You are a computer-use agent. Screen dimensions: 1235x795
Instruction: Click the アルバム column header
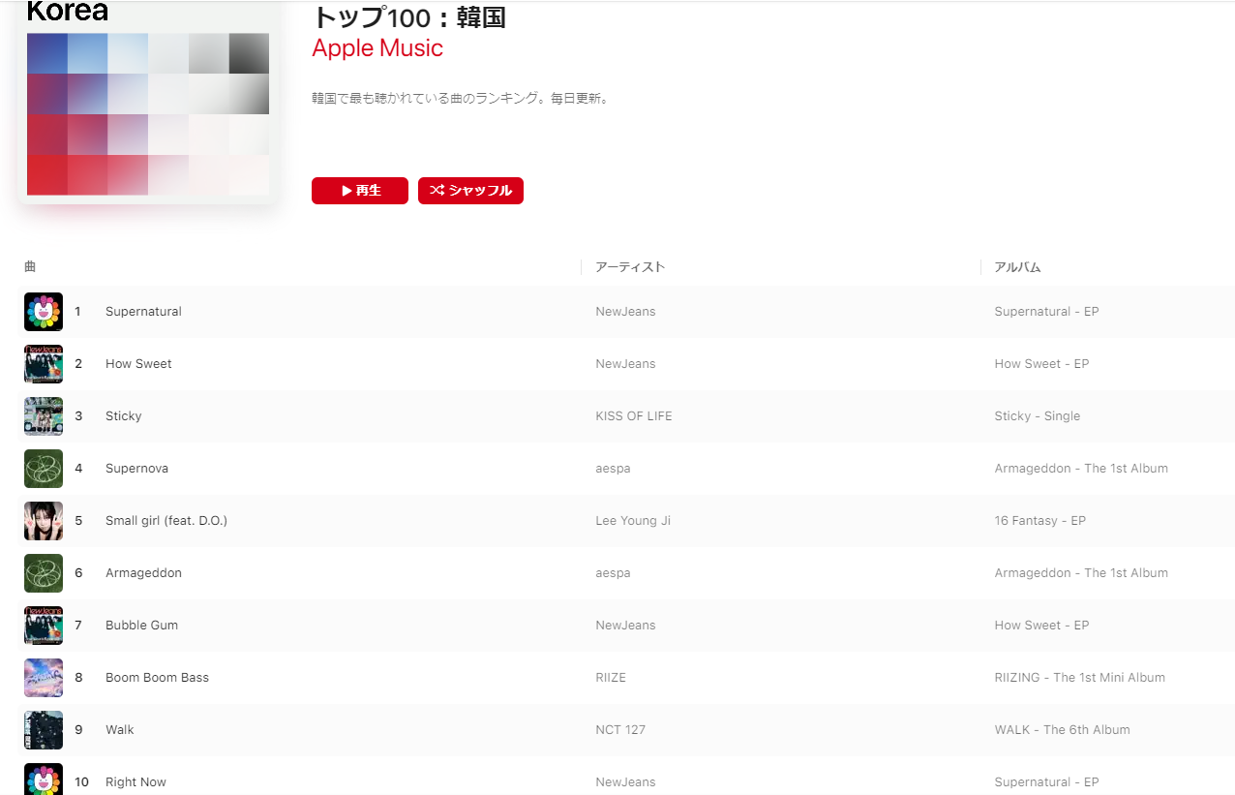coord(1017,267)
